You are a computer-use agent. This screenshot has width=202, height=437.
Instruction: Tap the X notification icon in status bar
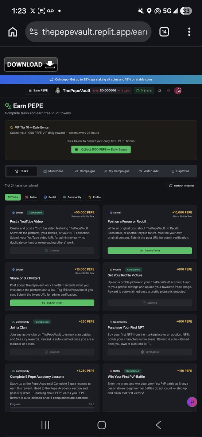[33, 11]
